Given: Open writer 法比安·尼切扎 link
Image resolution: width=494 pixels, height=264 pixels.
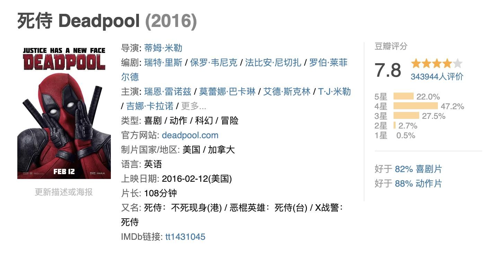Looking at the screenshot, I should pyautogui.click(x=273, y=63).
